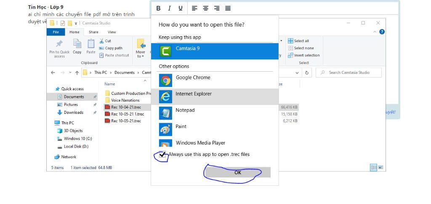This screenshot has height=204, width=431.
Task: Align text right in editor toolbar
Action: tap(217, 8)
